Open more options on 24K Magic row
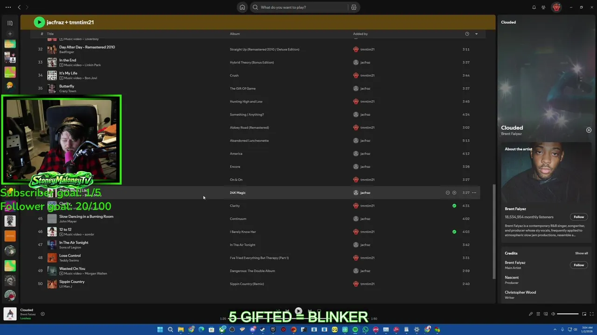597x335 pixels. click(474, 193)
